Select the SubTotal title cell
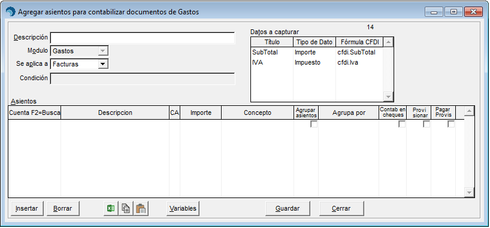 [x=272, y=53]
